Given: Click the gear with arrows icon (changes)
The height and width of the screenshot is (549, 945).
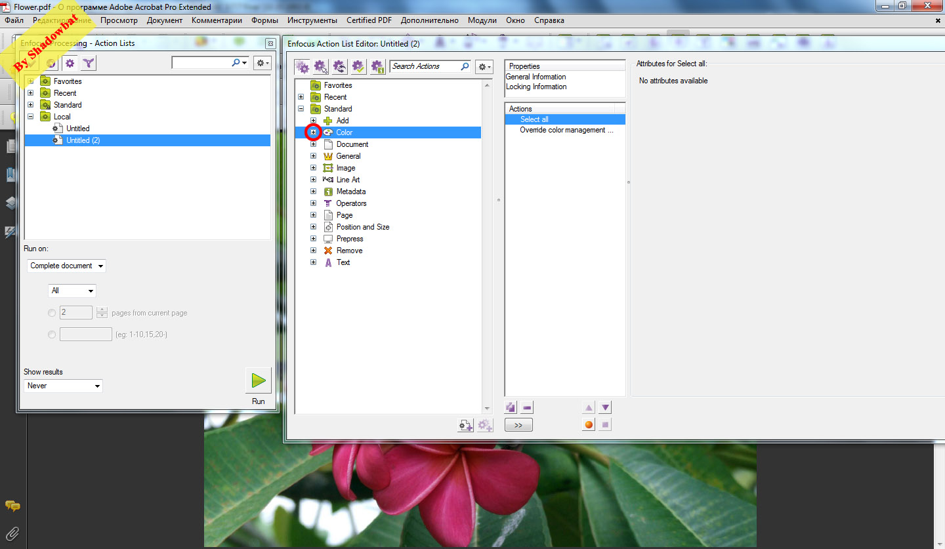Looking at the screenshot, I should click(340, 66).
